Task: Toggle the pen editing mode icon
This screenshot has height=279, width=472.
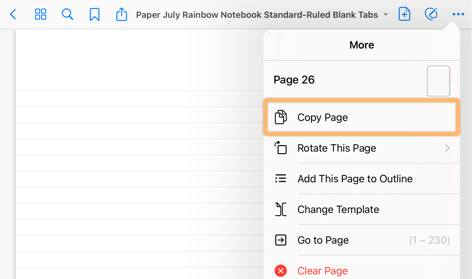Action: (x=431, y=14)
